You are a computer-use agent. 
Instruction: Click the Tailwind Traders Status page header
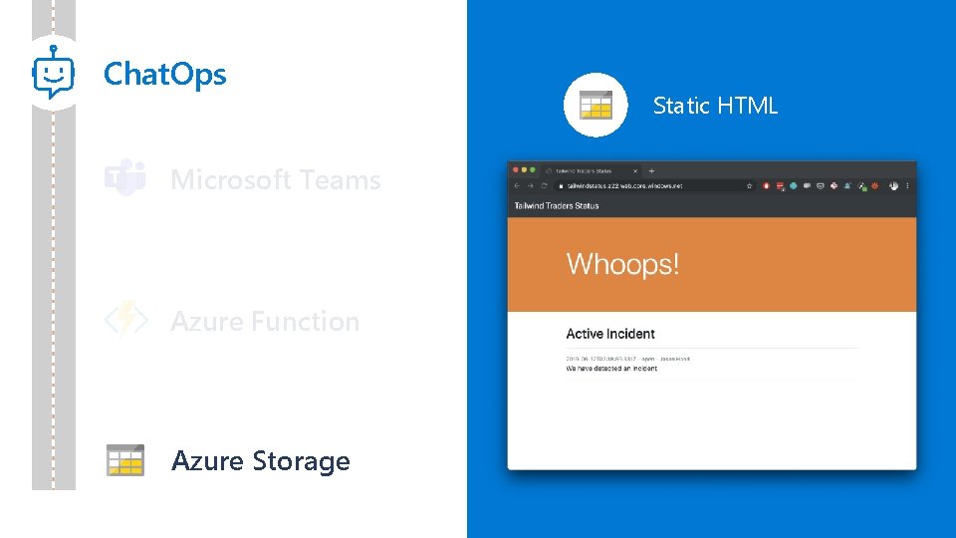pos(557,205)
